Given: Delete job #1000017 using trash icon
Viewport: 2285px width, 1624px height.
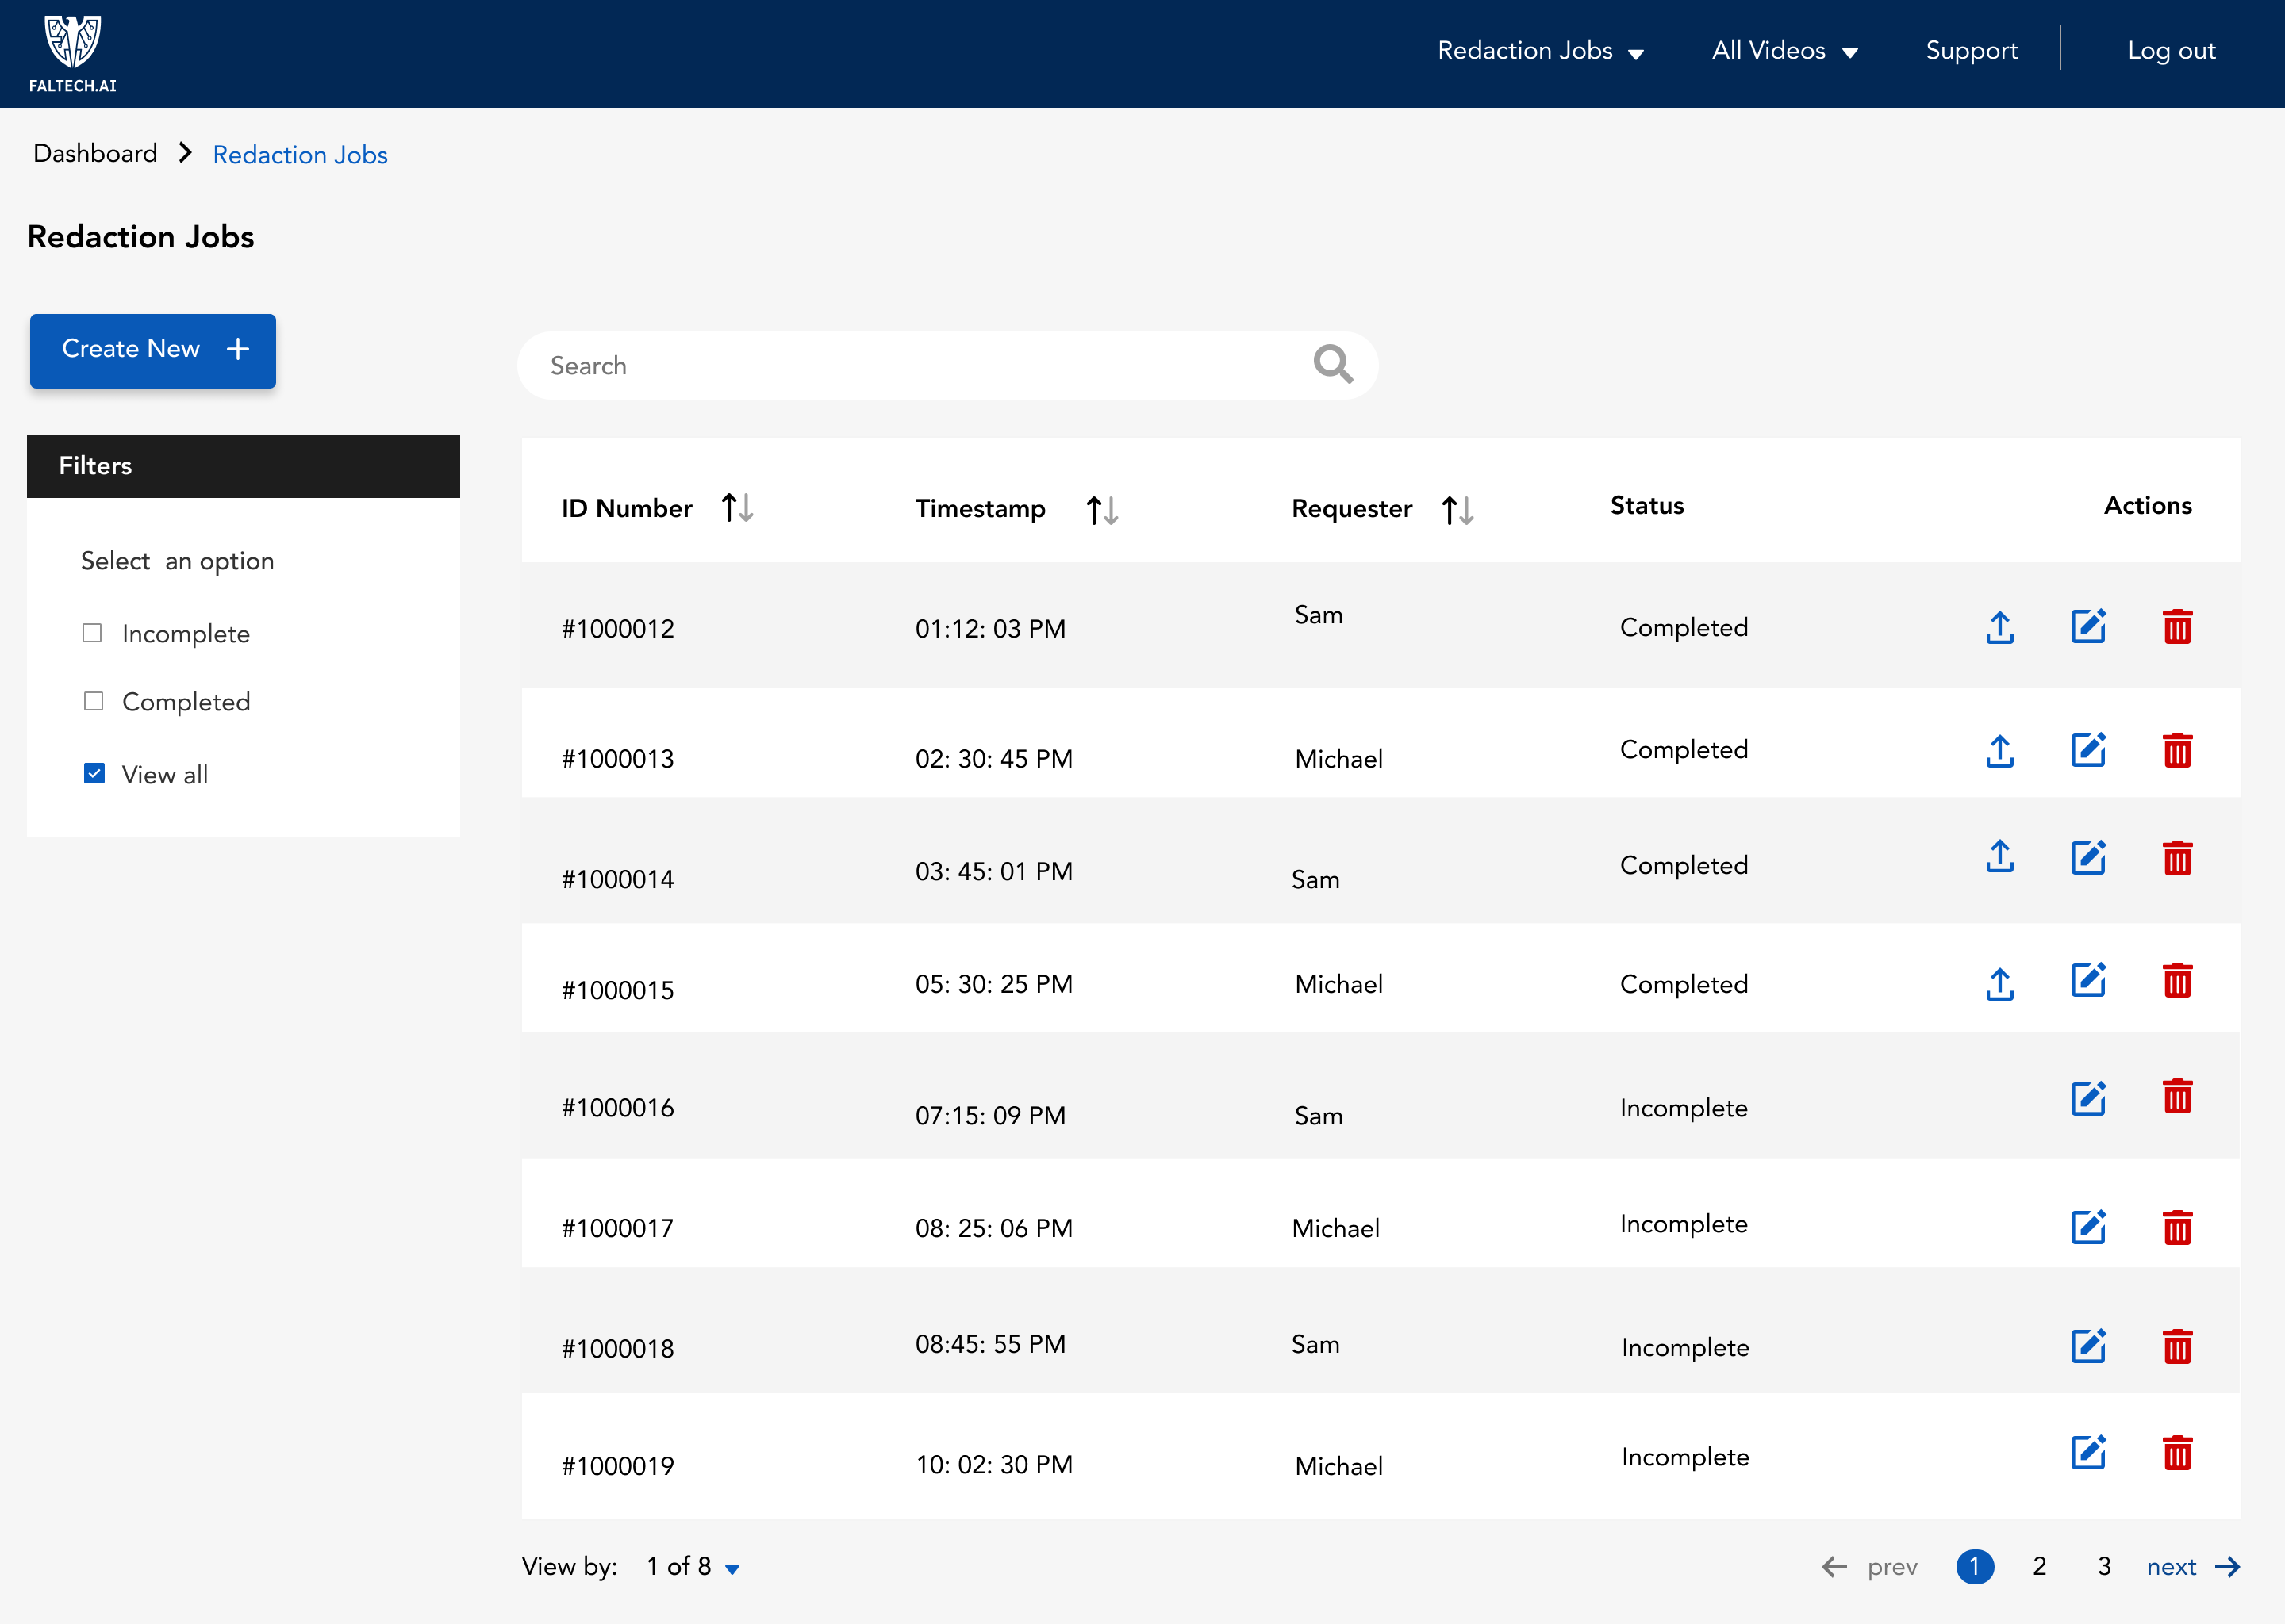Looking at the screenshot, I should coord(2177,1227).
